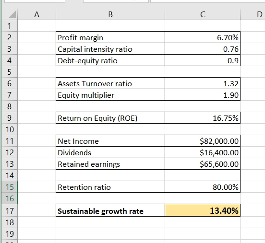Click the 'Dividends' label cell

pyautogui.click(x=110, y=152)
